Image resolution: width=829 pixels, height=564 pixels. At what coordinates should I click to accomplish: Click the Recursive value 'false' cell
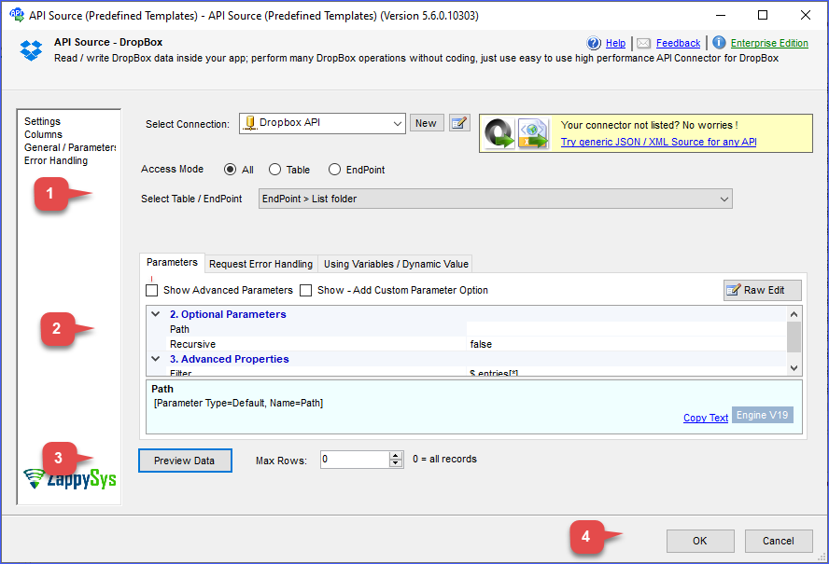pyautogui.click(x=626, y=344)
